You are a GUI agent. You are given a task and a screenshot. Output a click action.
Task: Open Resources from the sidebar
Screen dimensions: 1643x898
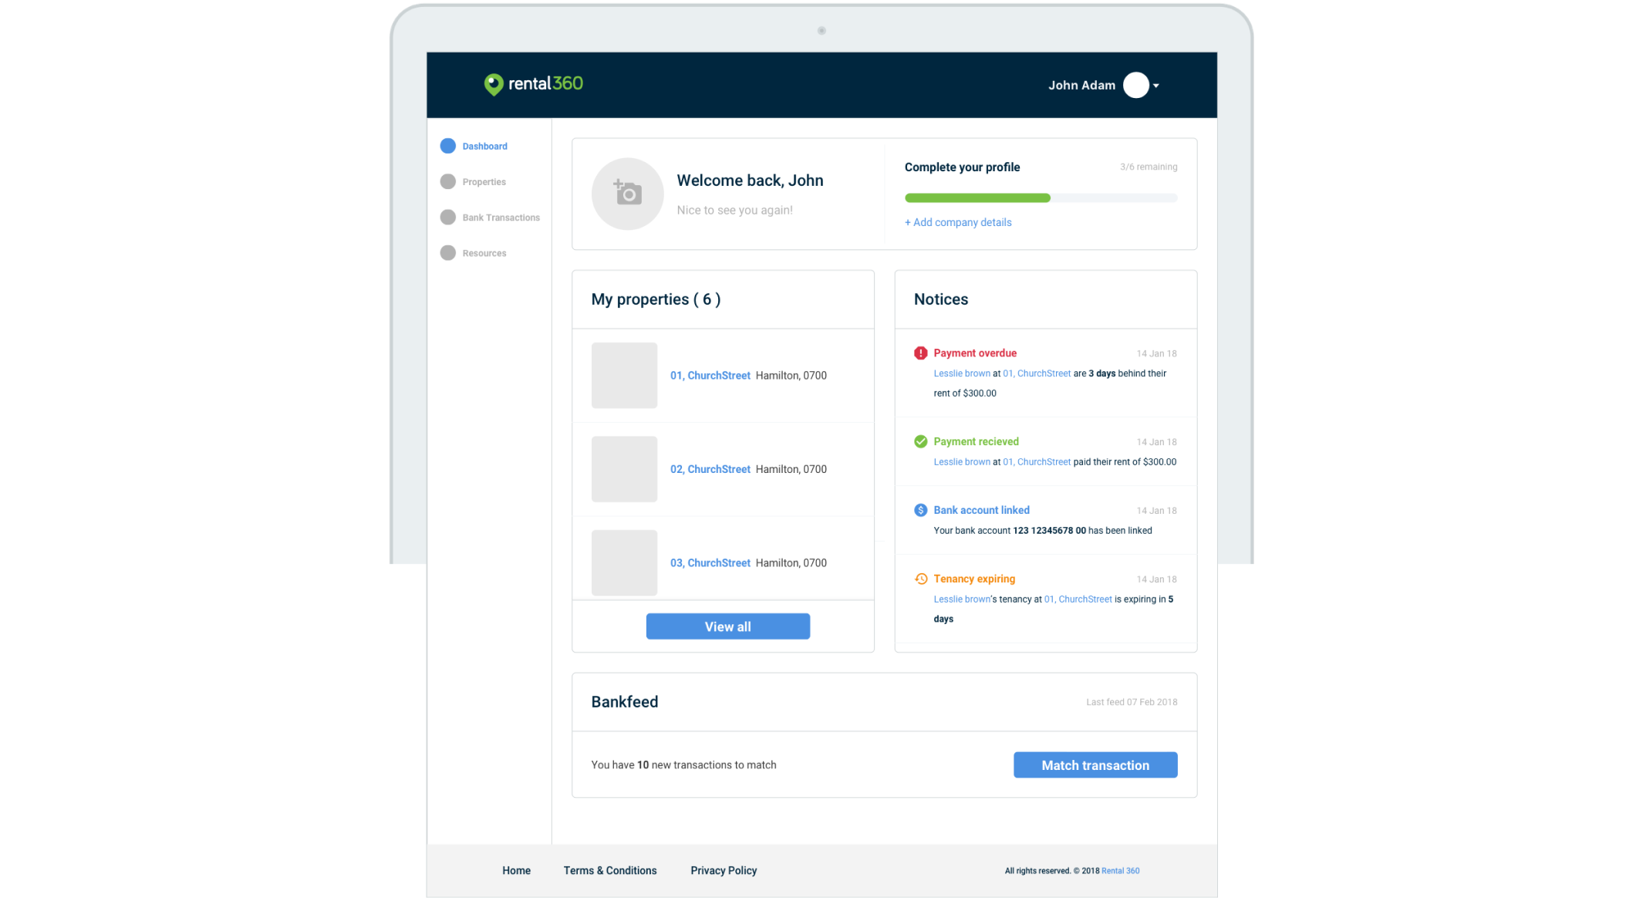tap(484, 253)
